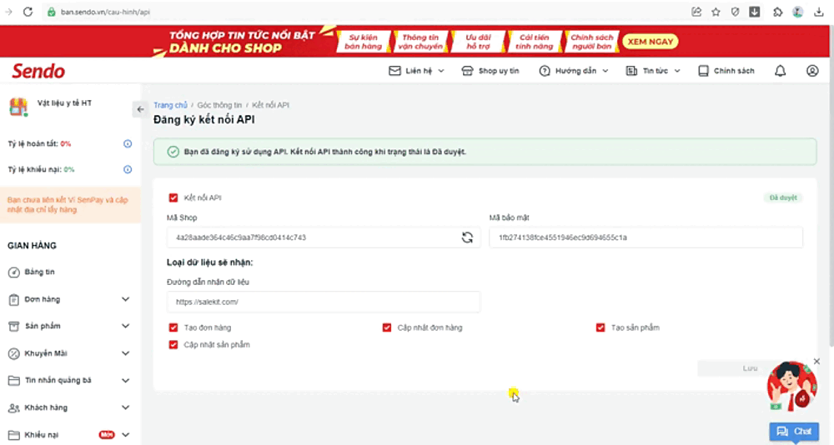Open the user account profile icon

(x=812, y=71)
